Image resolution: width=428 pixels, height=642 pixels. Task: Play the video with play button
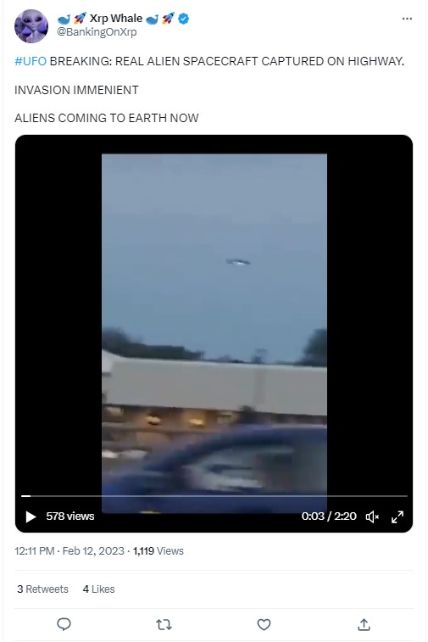[31, 516]
